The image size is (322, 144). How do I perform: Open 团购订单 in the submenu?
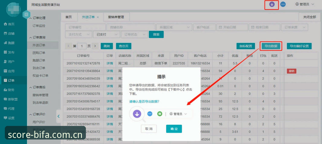pos(39,53)
